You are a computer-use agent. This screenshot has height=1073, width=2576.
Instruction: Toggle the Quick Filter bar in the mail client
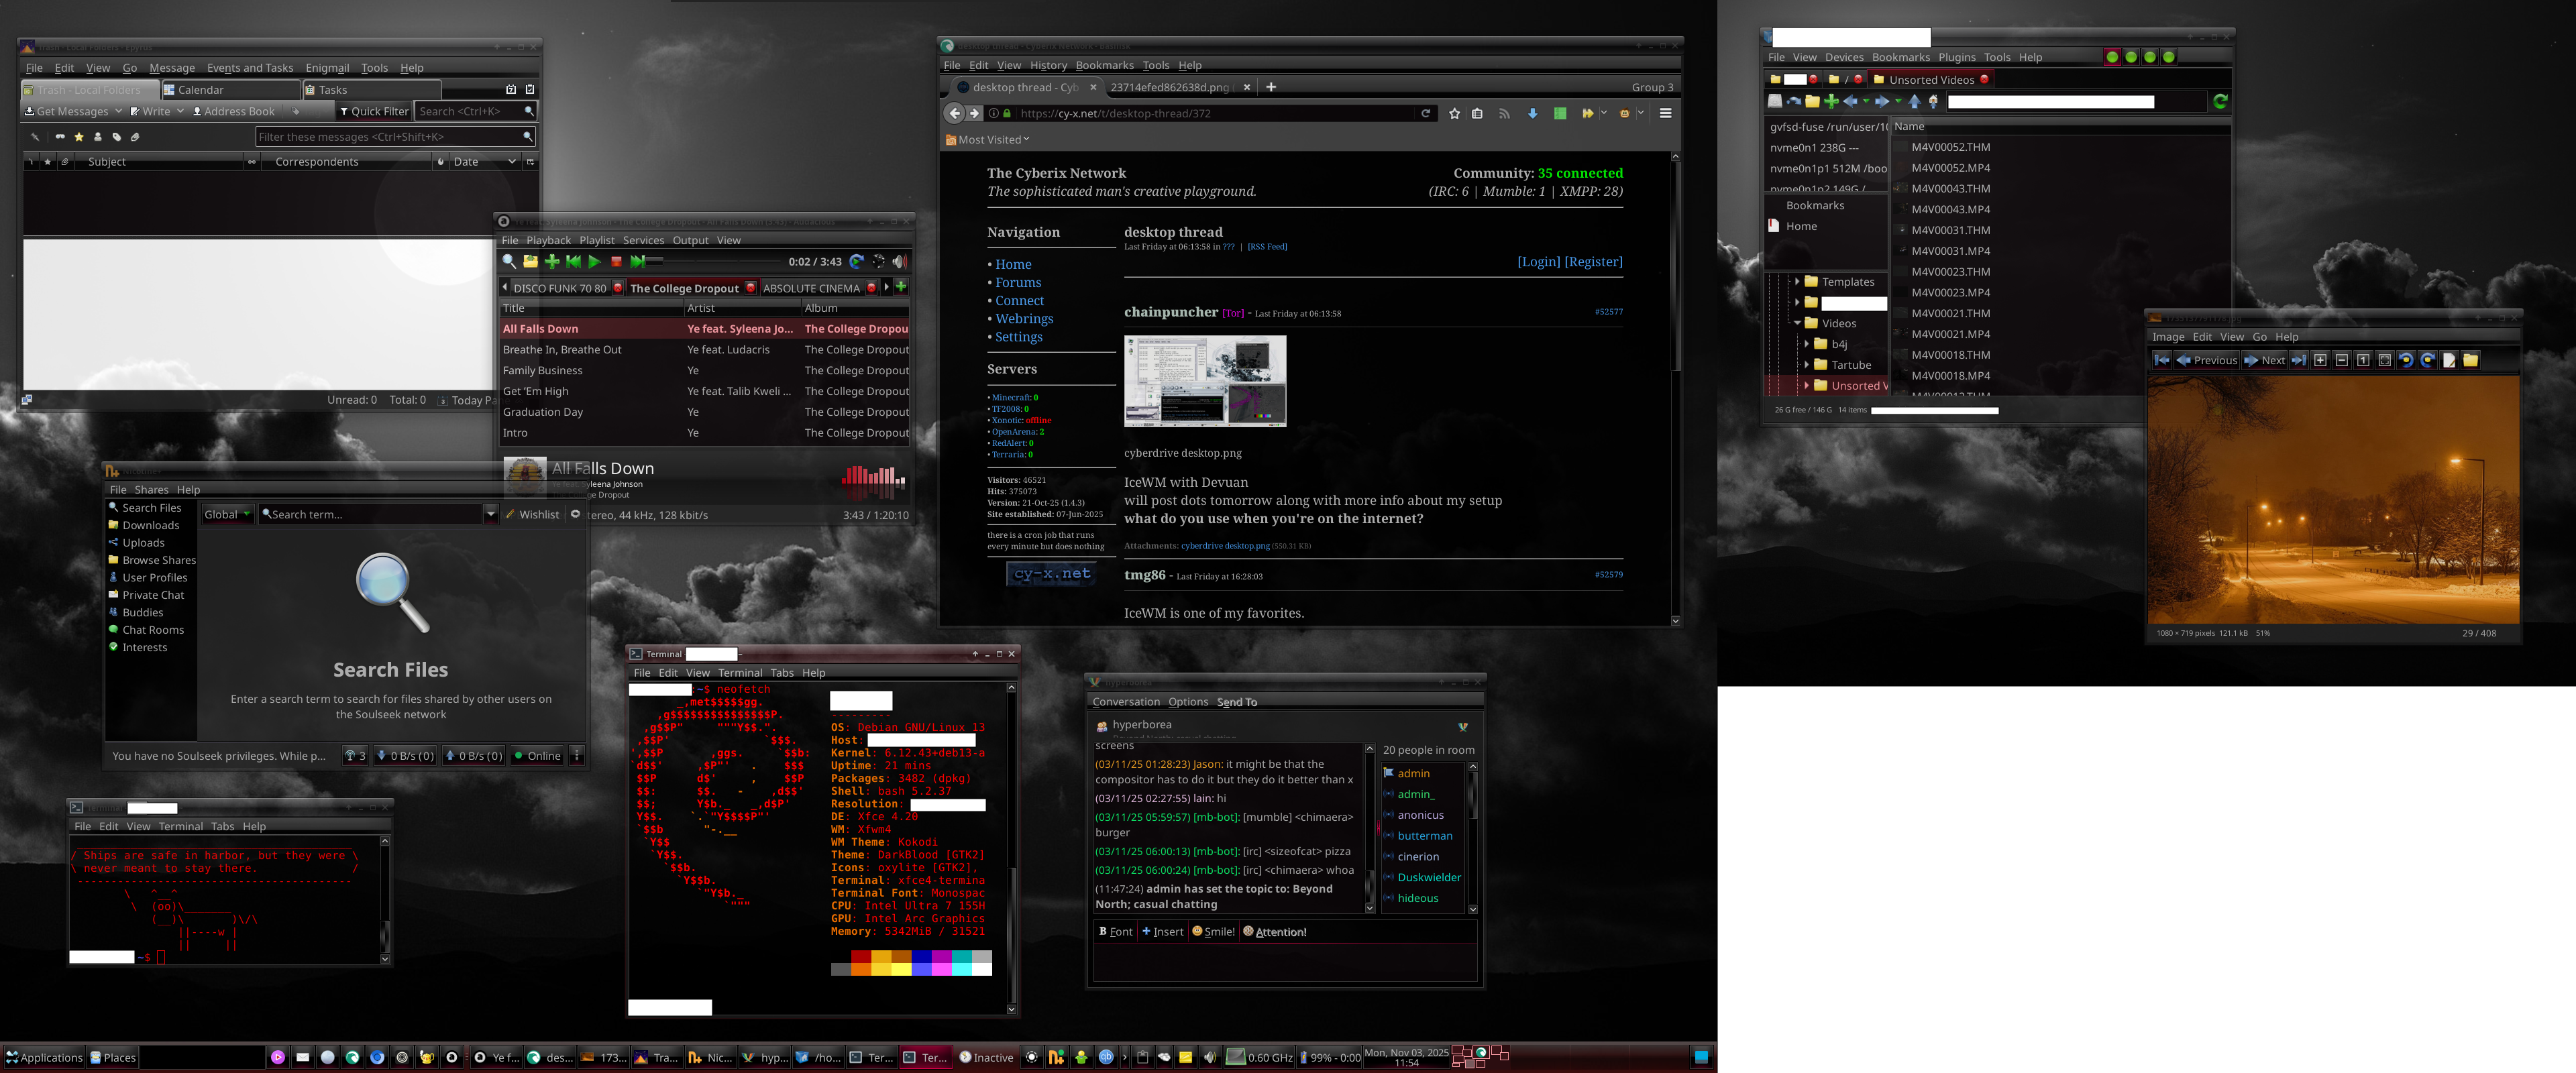point(374,112)
